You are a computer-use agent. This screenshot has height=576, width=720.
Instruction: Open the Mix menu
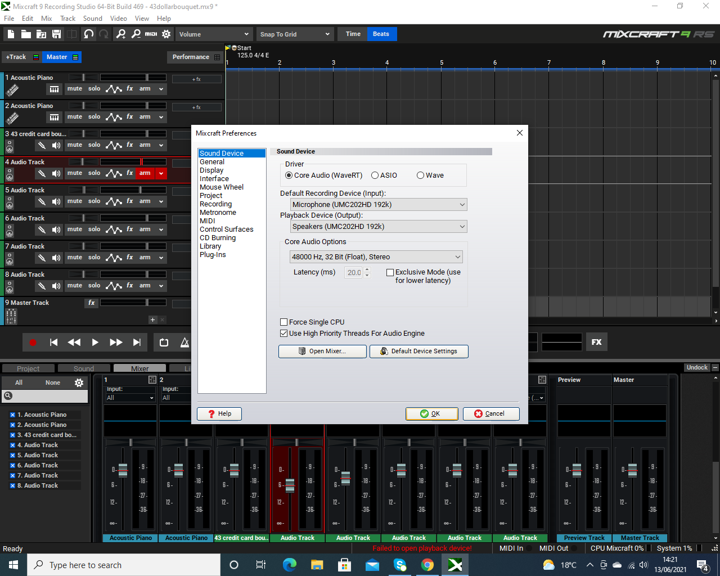tap(47, 19)
